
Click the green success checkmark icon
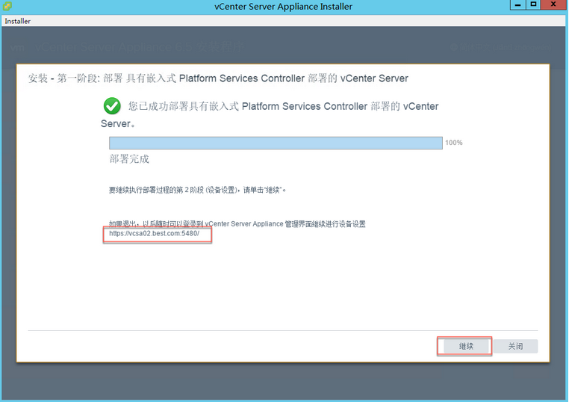112,106
